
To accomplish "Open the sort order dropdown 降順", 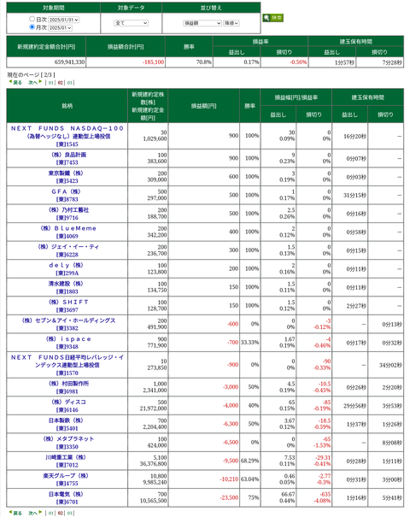I will point(231,23).
